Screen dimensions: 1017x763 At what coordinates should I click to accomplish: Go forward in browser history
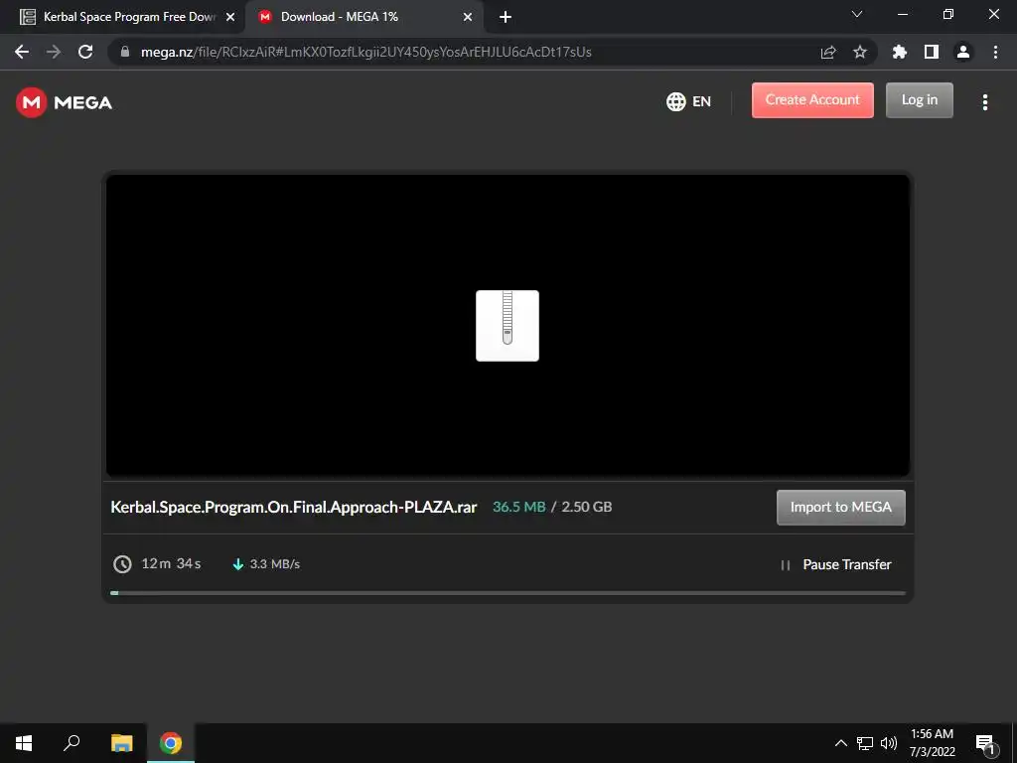(x=54, y=52)
